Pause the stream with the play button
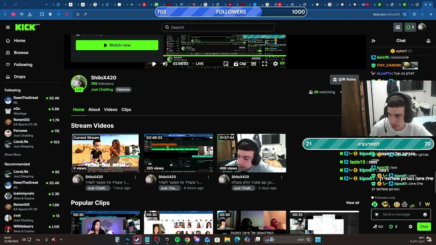Viewport: 436px width, 245px height. point(154,64)
